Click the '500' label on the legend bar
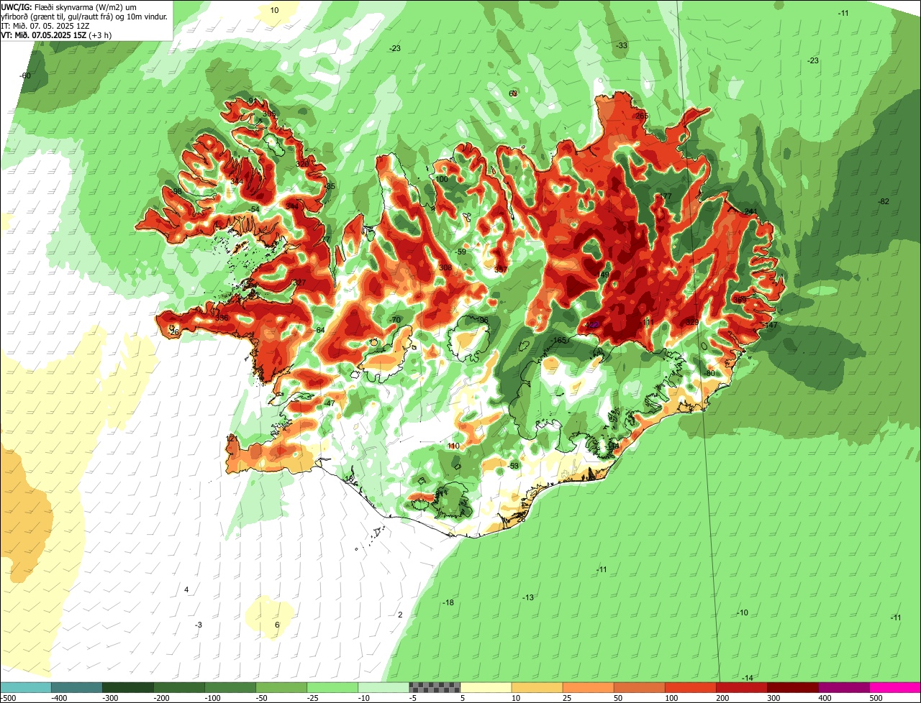This screenshot has width=921, height=703. (876, 697)
